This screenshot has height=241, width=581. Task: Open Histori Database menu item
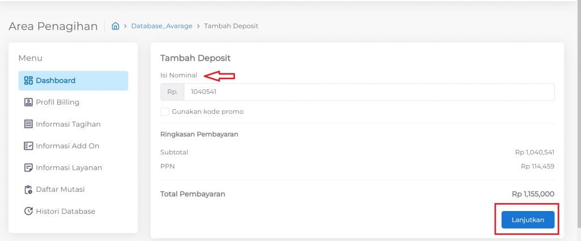pyautogui.click(x=65, y=212)
